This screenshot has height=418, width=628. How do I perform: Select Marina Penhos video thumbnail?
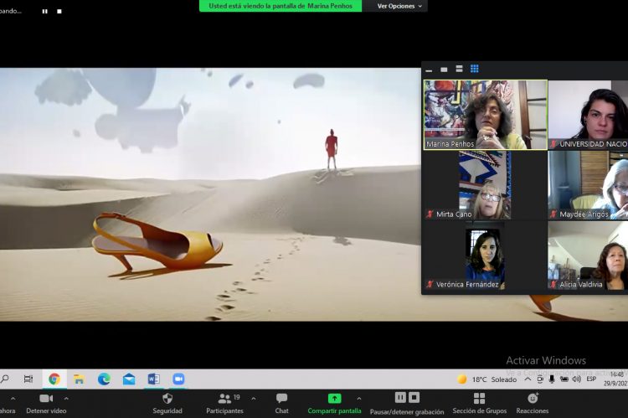485,115
